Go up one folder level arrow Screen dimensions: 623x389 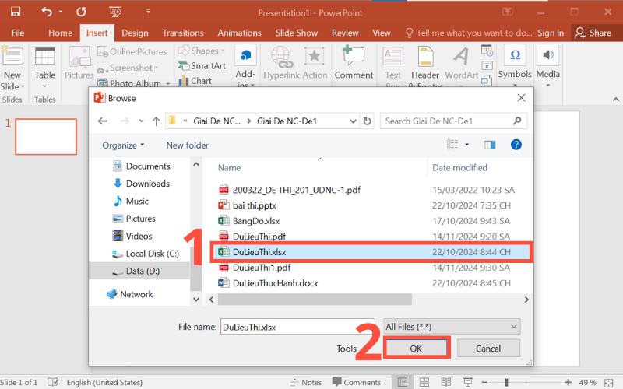click(157, 121)
